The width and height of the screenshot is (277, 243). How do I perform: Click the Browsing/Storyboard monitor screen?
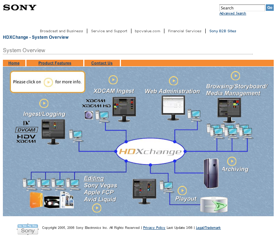click(229, 110)
